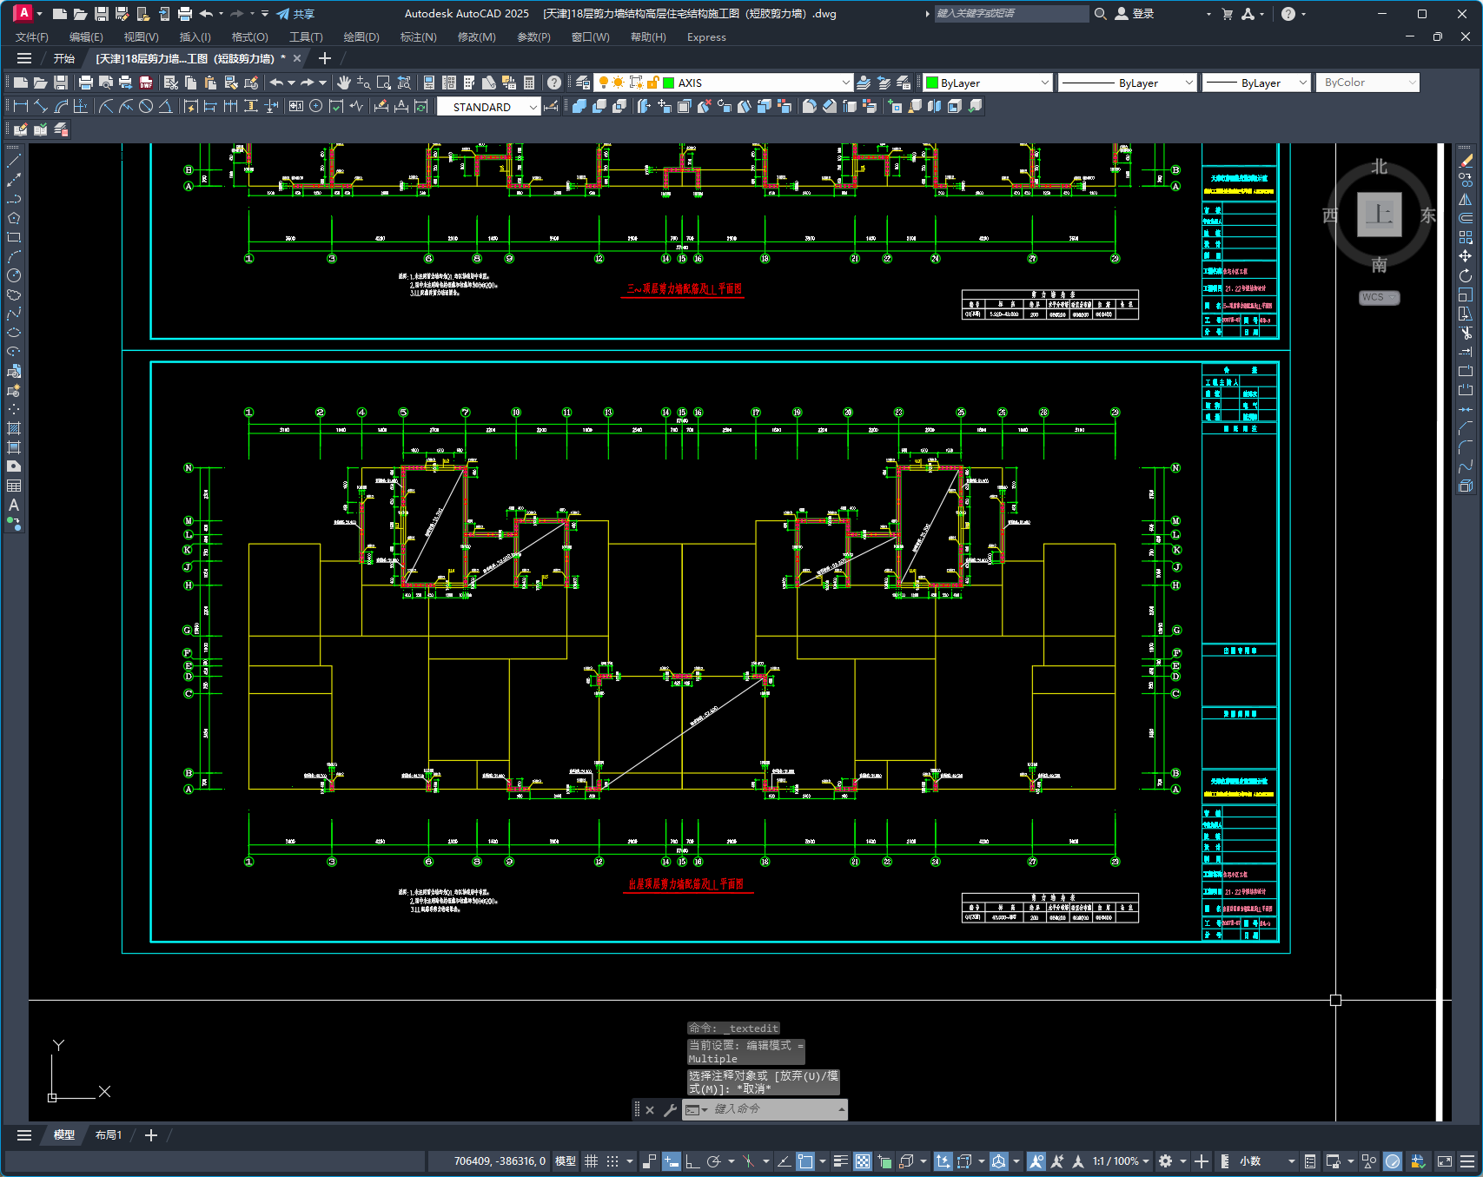Click the Plot print icon
This screenshot has height=1177, width=1483.
point(85,83)
